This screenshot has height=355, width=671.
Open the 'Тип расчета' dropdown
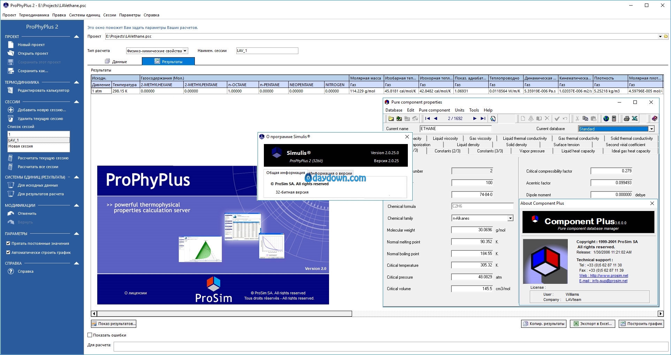click(x=185, y=51)
